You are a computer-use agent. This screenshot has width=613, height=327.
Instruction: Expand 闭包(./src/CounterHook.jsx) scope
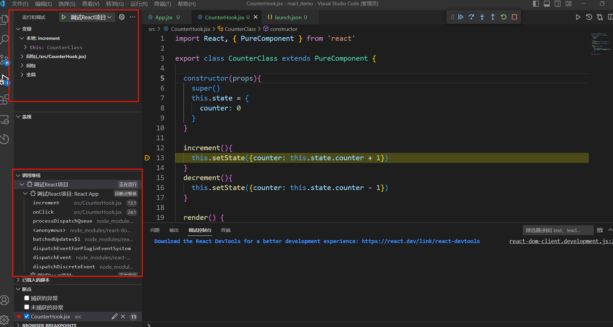pos(22,56)
